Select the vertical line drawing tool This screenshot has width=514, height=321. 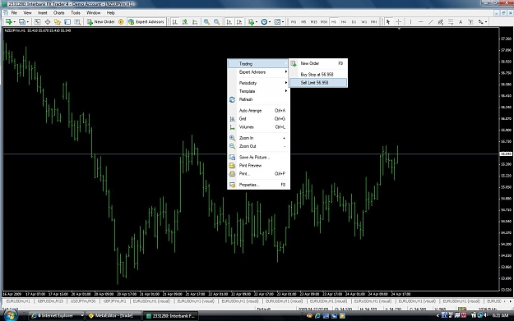point(410,22)
